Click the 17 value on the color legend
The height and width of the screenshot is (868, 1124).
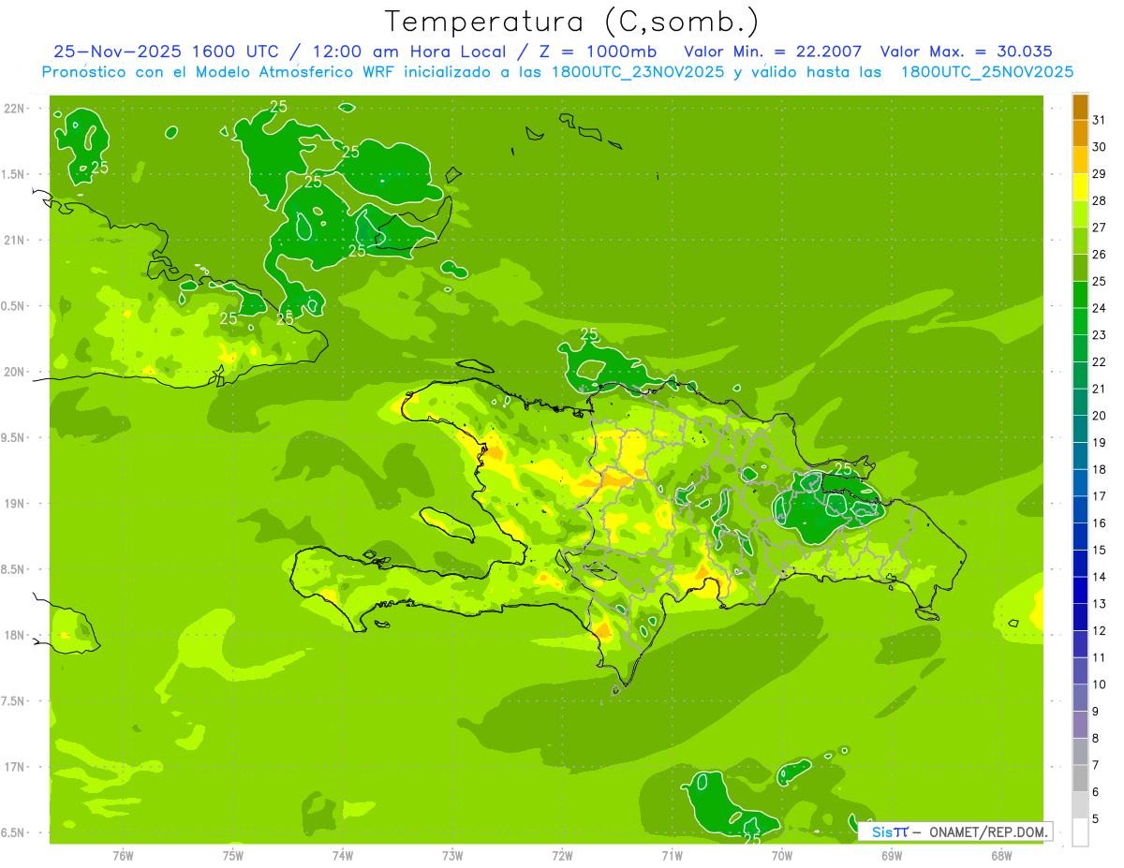pyautogui.click(x=1099, y=496)
